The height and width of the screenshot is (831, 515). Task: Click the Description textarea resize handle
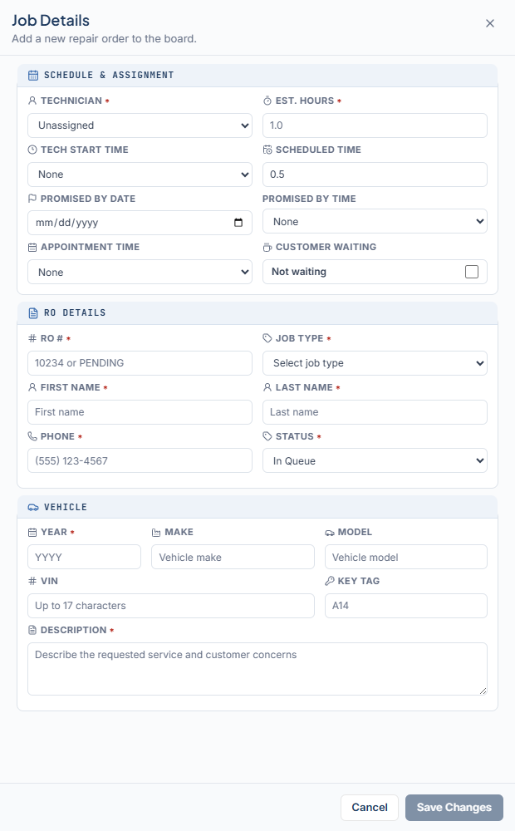click(483, 691)
